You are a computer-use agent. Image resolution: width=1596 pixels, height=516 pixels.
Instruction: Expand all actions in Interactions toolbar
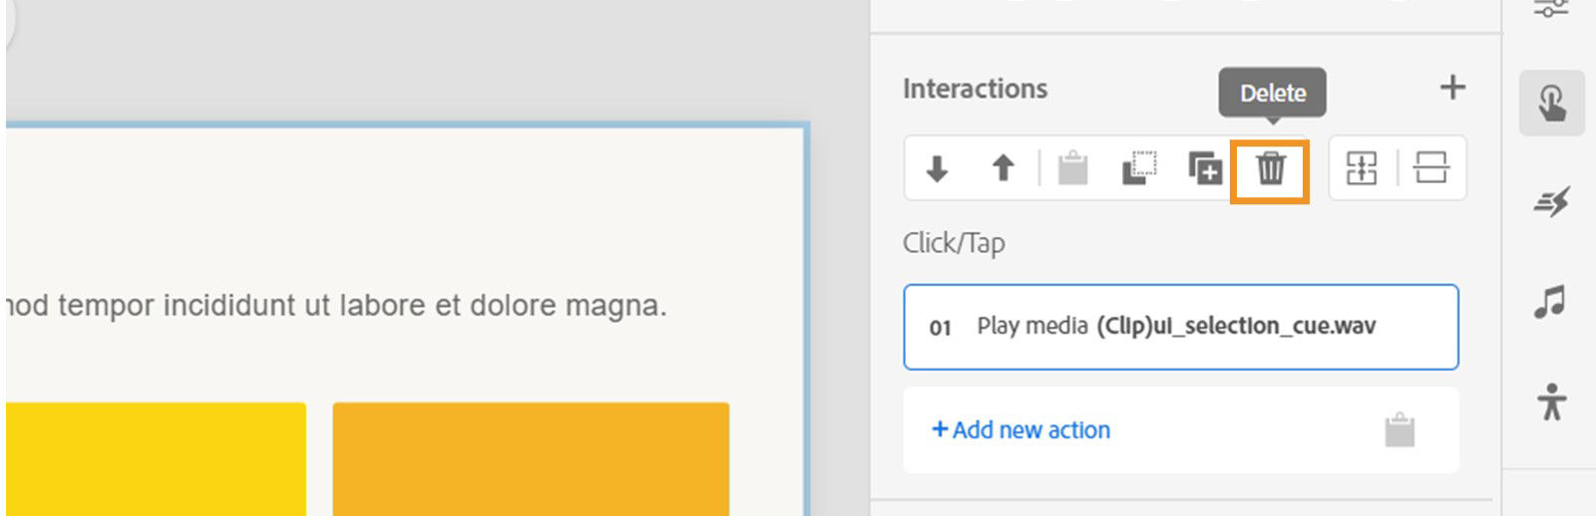tap(1362, 168)
